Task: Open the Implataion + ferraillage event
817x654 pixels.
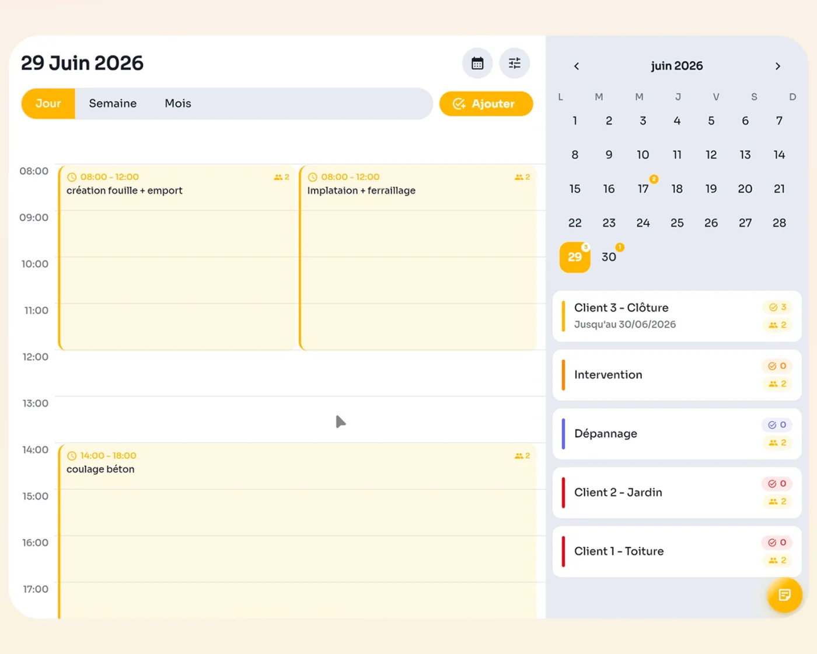Action: (418, 258)
